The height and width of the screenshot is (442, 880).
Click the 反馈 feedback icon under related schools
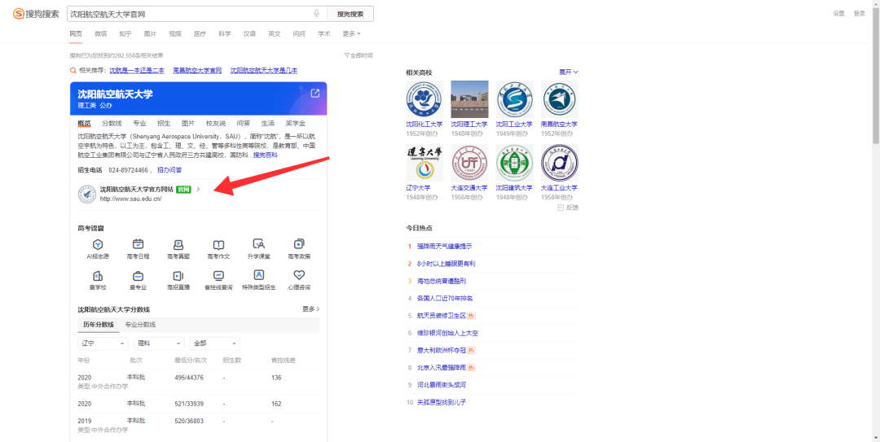pos(561,208)
